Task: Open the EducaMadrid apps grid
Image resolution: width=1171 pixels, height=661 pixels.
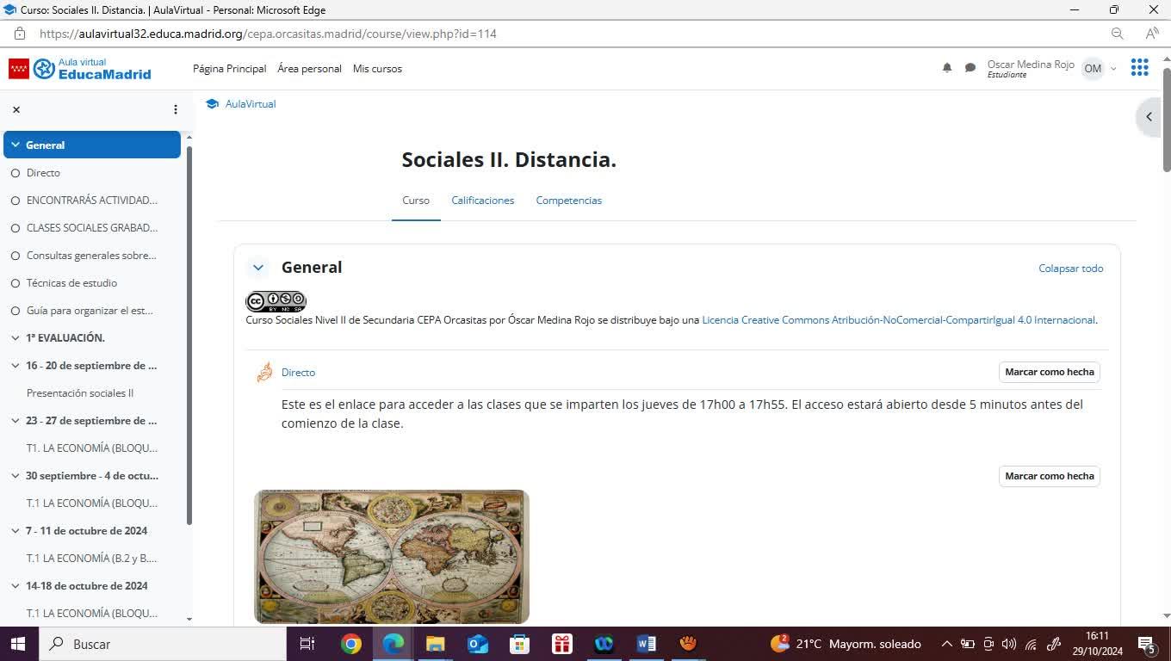Action: click(1139, 67)
